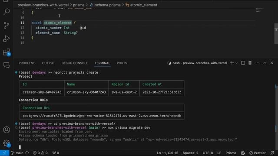Change end of line sequence LF
The height and width of the screenshot is (156, 278).
pos(219,153)
